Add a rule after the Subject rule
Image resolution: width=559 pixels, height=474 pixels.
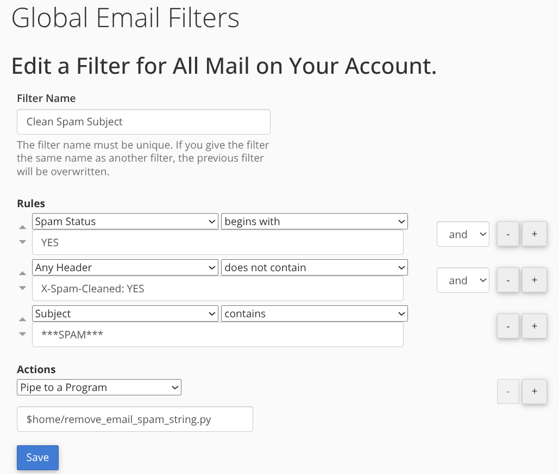pos(535,326)
